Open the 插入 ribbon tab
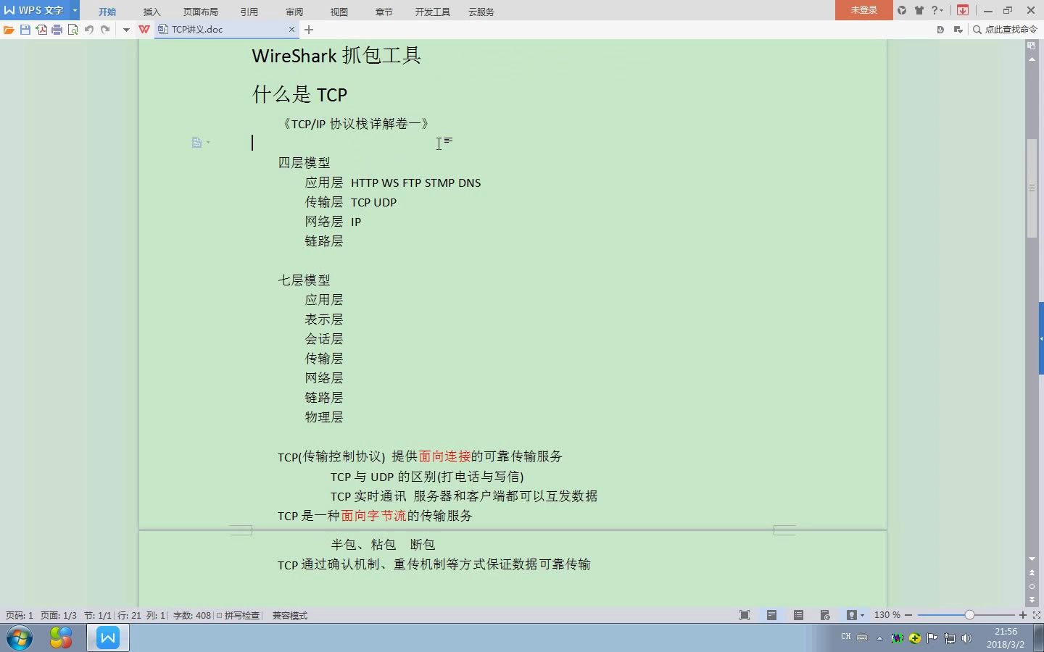Image resolution: width=1044 pixels, height=652 pixels. click(152, 12)
